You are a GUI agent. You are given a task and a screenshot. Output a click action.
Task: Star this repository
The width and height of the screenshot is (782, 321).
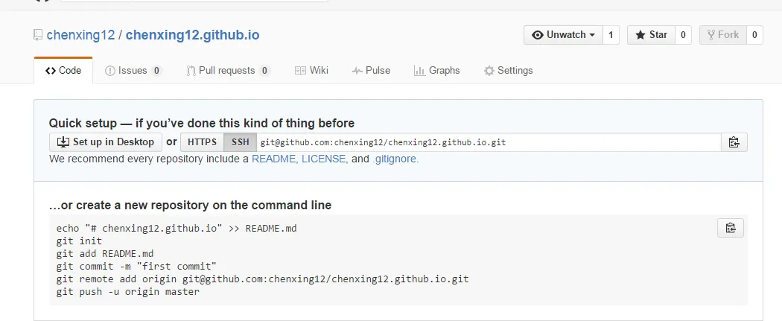point(651,35)
